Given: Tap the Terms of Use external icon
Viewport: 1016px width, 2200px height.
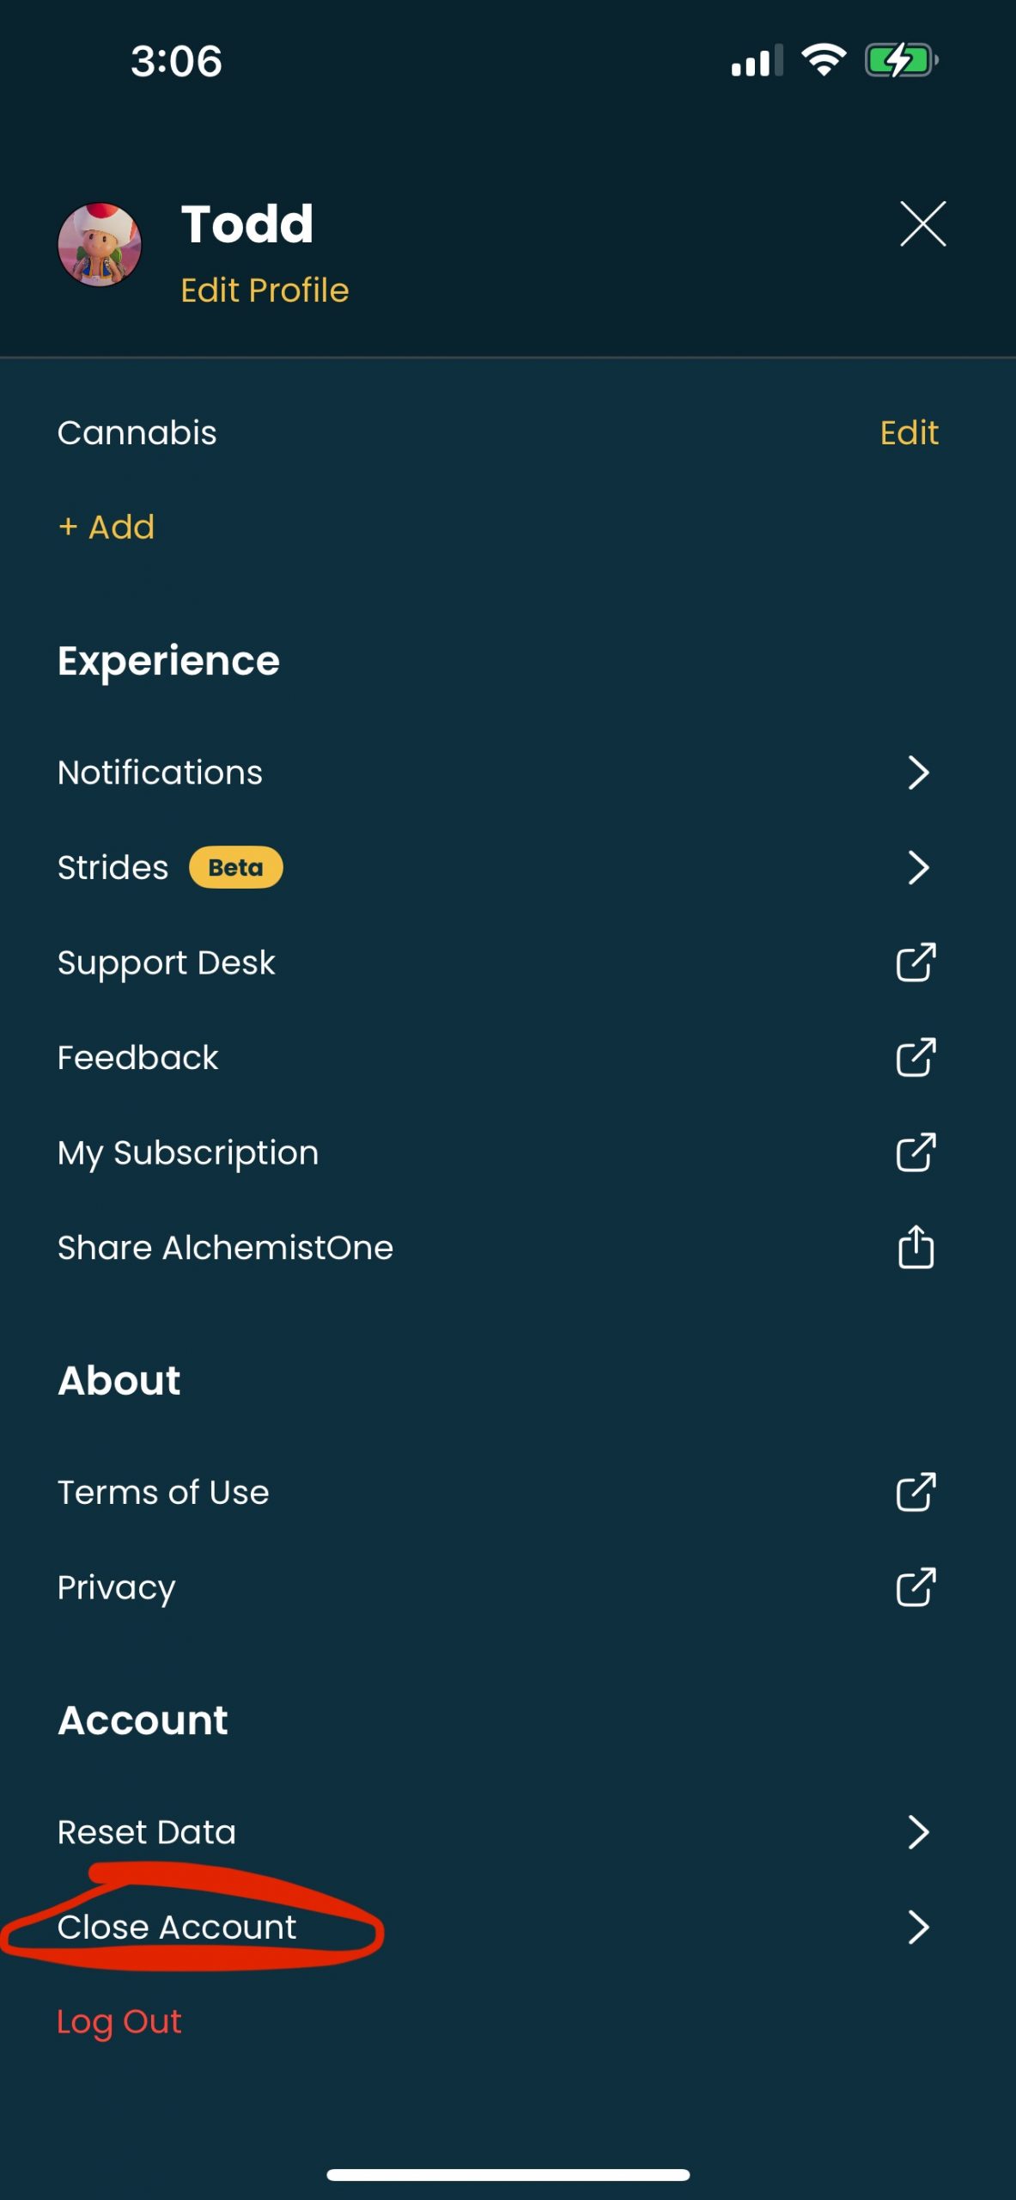Looking at the screenshot, I should [916, 1493].
